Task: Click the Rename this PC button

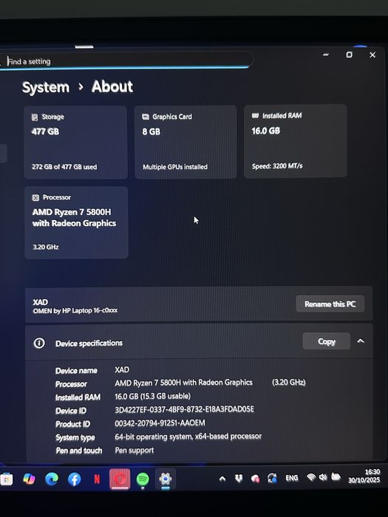Action: tap(330, 304)
